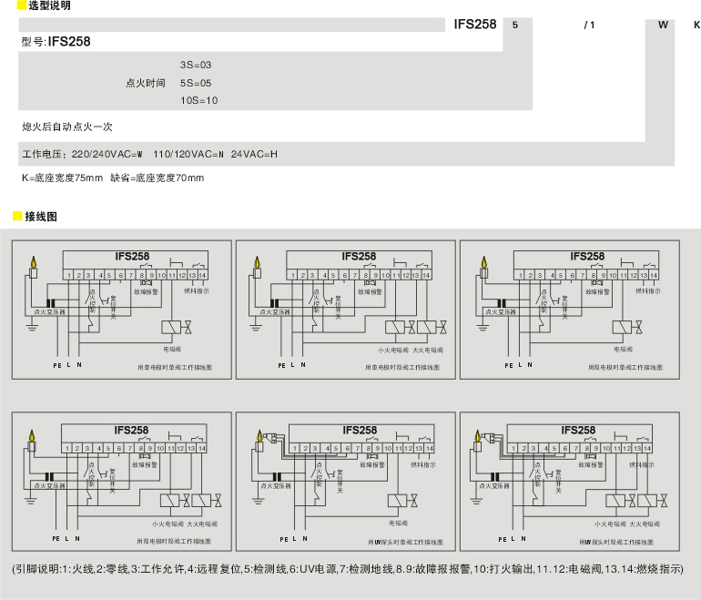Image resolution: width=701 pixels, height=600 pixels.
Task: Click the 故障报警 alarm symbol in the top-right diagram
Action: [x=596, y=282]
